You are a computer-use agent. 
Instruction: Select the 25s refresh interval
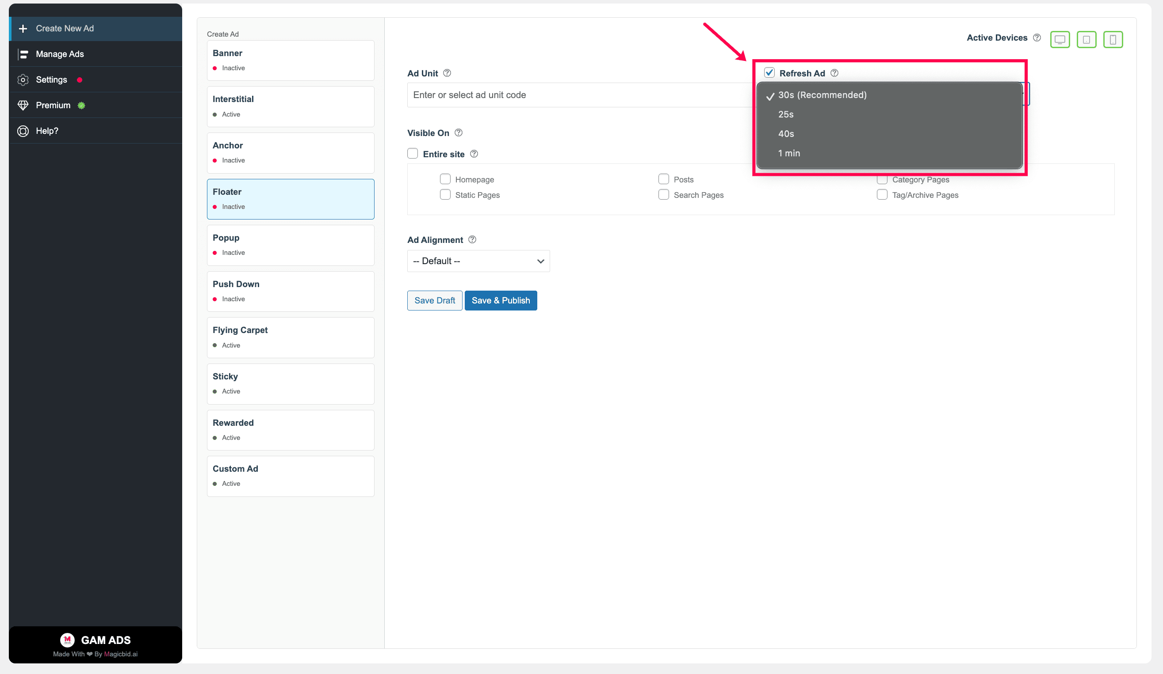(889, 114)
